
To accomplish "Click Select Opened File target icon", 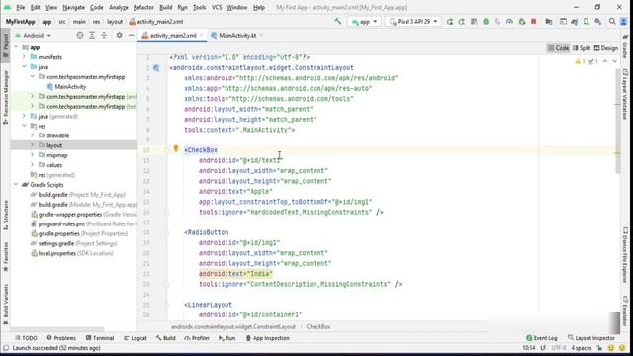I will 80,36.
